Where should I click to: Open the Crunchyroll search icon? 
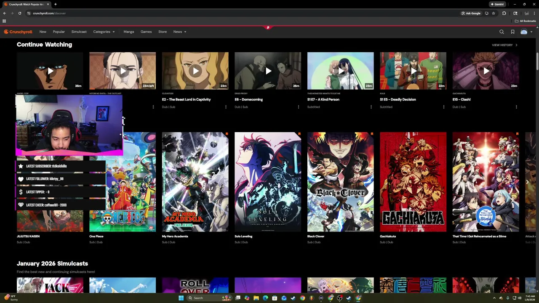click(502, 32)
